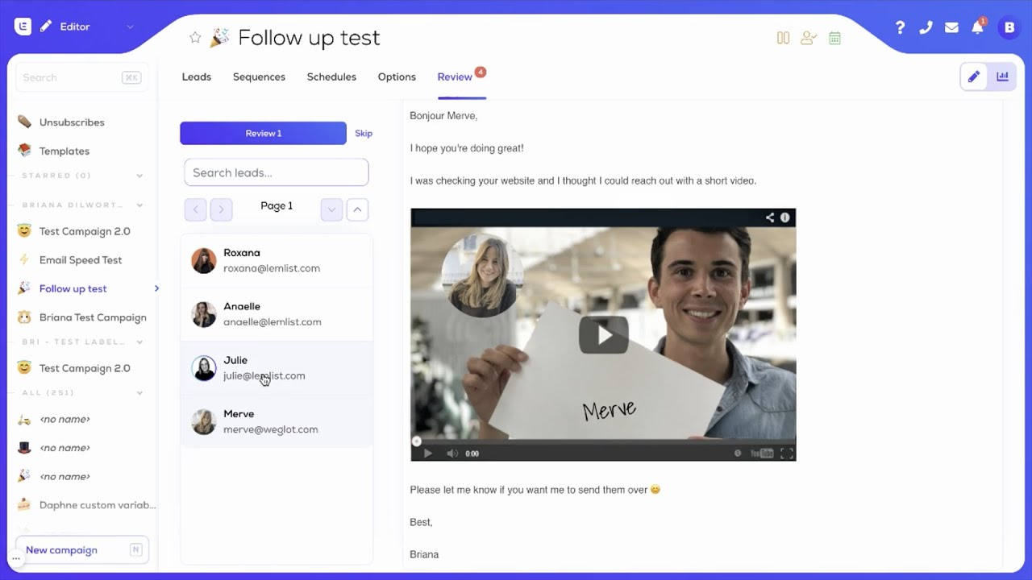Open the user check icon
This screenshot has height=580, width=1032.
(x=808, y=38)
